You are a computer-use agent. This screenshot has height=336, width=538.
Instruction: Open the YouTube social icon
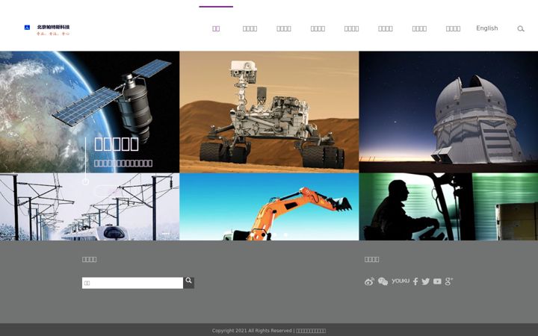(x=437, y=281)
